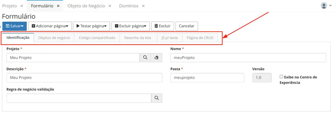Image resolution: width=335 pixels, height=130 pixels.
Task: Switch to the Projeto tab
Action: pos(9,6)
